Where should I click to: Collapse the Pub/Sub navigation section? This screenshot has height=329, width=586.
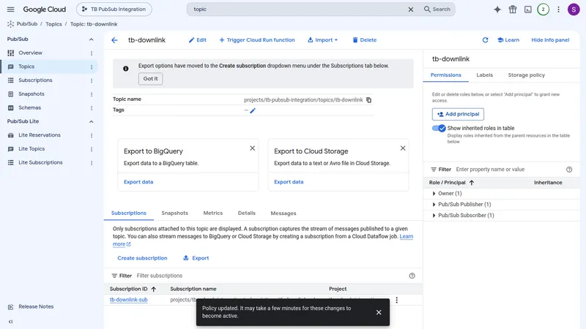pyautogui.click(x=91, y=39)
